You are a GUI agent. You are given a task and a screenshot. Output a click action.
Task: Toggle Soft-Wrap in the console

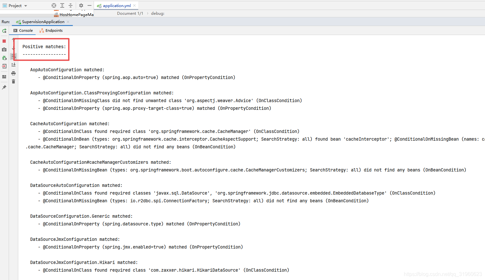coord(13,57)
